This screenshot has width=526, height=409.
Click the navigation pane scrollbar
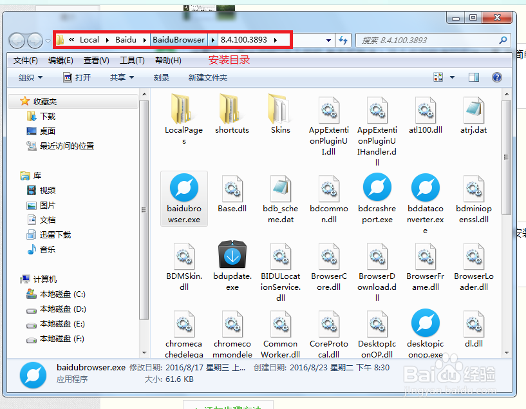tap(144, 210)
